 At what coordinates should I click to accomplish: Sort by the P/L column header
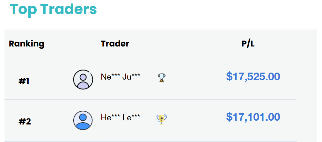[248, 44]
